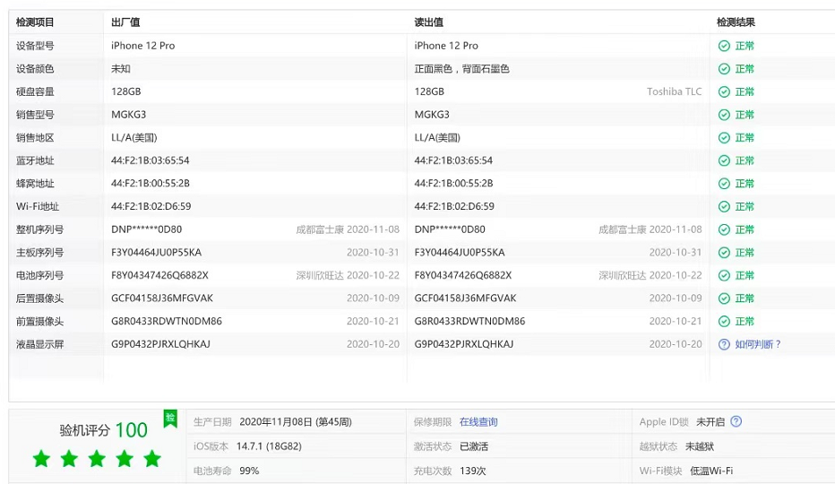Click the battery life value 99%
The width and height of the screenshot is (835, 484).
[x=249, y=471]
